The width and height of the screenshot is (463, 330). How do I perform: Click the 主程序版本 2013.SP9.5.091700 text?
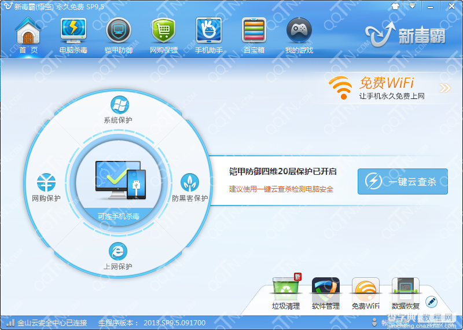click(152, 322)
